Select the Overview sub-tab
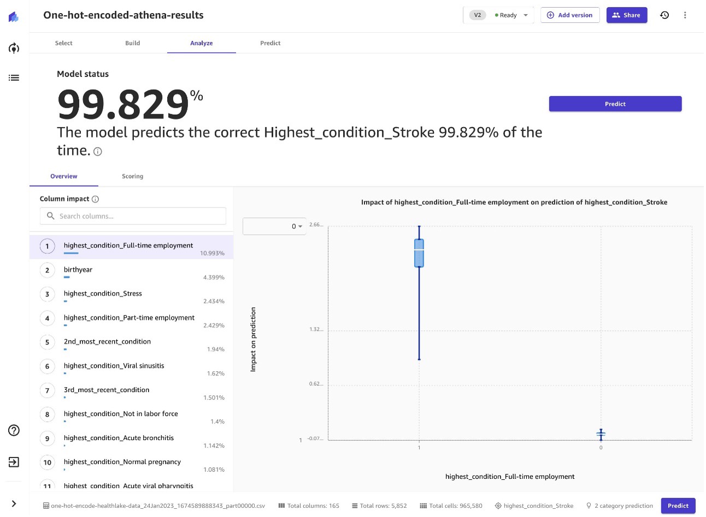Image resolution: width=706 pixels, height=517 pixels. click(63, 176)
